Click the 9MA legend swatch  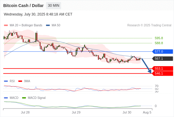(x=20, y=81)
